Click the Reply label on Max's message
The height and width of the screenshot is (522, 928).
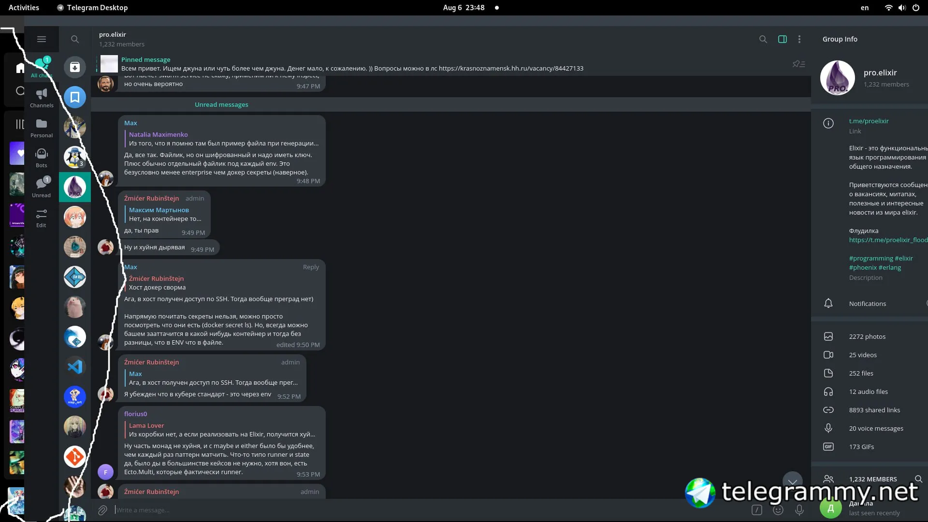pos(311,267)
